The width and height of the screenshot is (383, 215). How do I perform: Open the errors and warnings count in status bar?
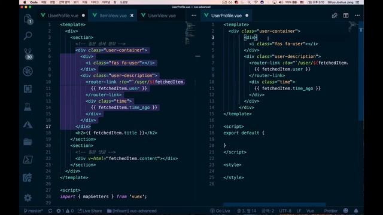[x=65, y=211]
